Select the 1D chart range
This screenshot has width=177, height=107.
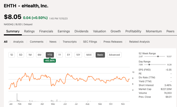[x=12, y=55]
